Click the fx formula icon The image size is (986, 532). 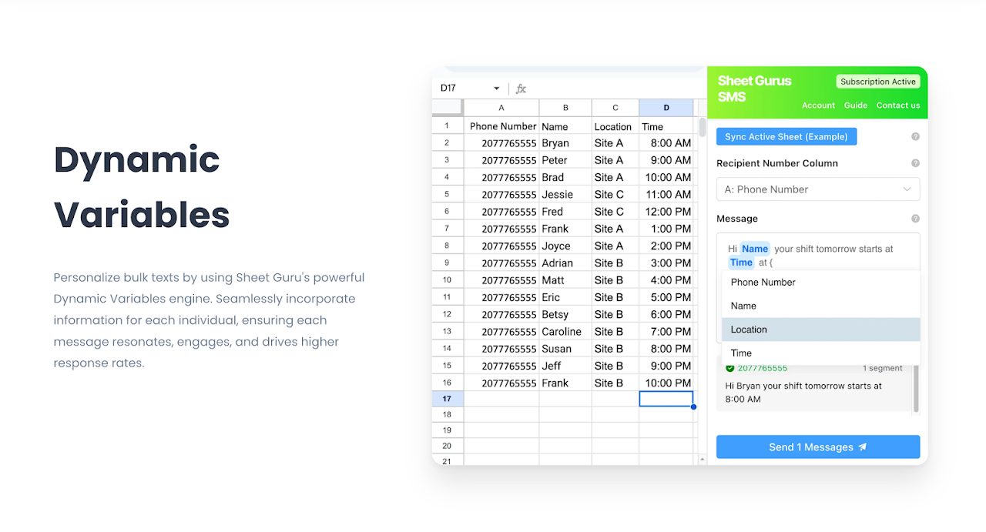click(x=521, y=89)
